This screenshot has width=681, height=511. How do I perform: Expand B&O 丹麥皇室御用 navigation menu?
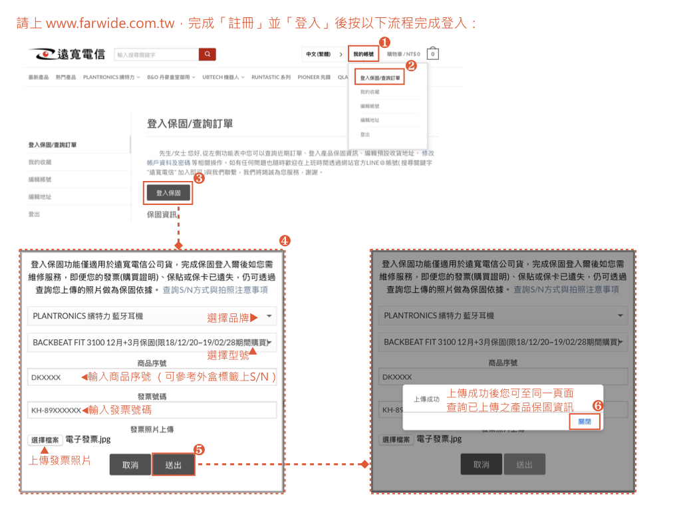(171, 77)
